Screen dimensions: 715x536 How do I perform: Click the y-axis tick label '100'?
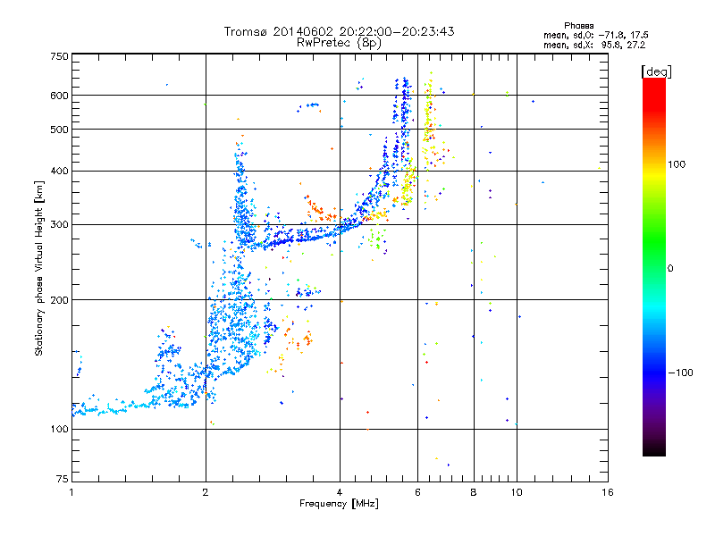coord(60,429)
